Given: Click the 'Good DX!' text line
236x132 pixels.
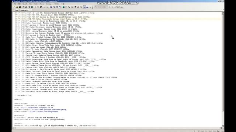Looking at the screenshot, I should coord(18,99).
